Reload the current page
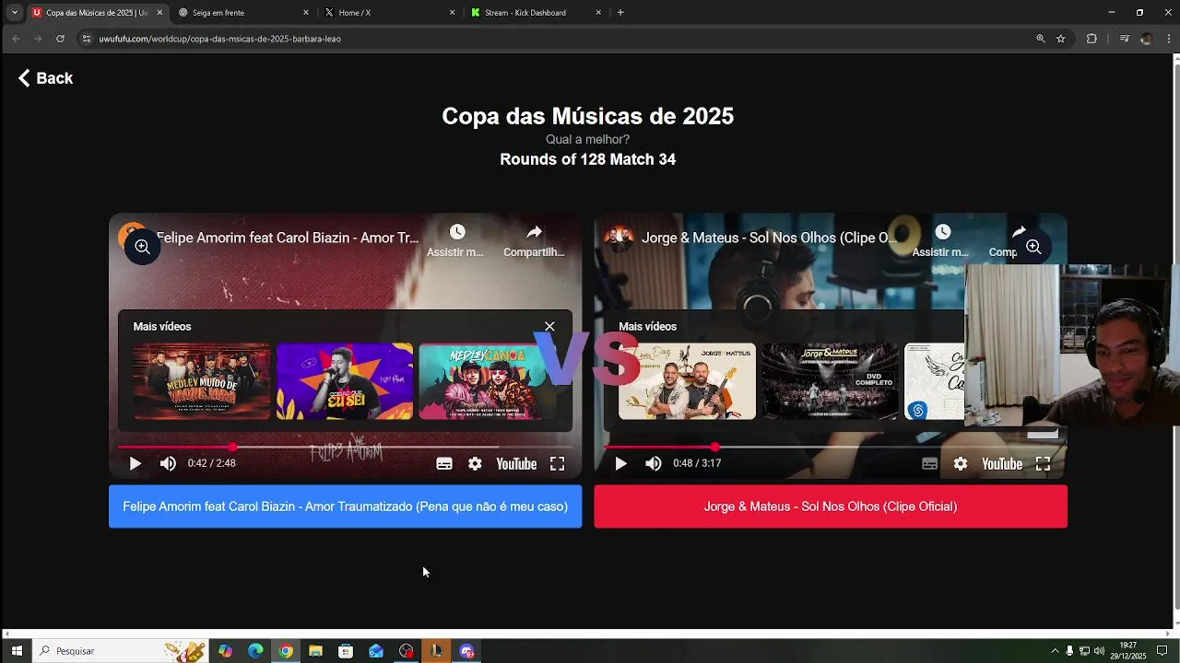This screenshot has height=663, width=1180. (60, 39)
